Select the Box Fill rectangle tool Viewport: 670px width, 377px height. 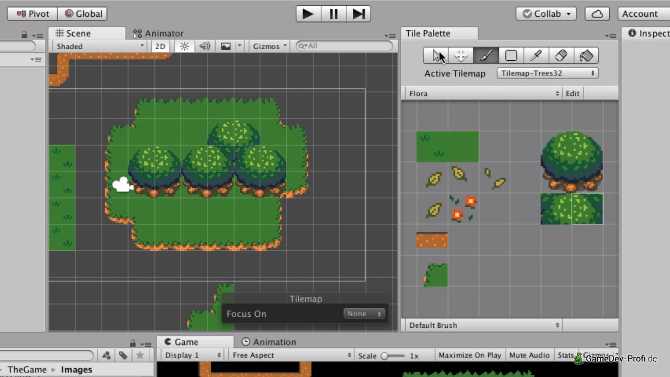[x=511, y=56]
